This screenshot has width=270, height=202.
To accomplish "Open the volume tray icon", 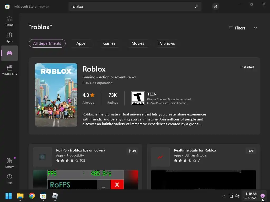I will click(237, 196).
